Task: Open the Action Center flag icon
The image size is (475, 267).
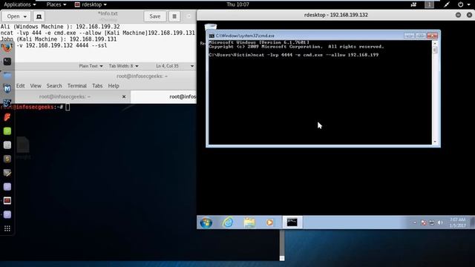Action: point(424,222)
